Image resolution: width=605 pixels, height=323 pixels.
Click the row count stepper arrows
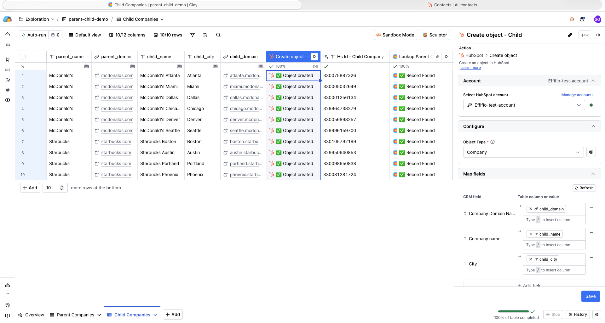pyautogui.click(x=62, y=188)
